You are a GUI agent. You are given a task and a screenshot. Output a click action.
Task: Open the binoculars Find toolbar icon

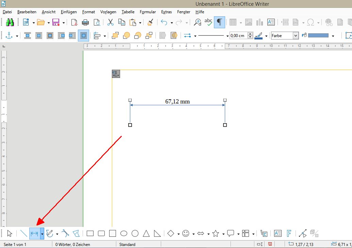pyautogui.click(x=10, y=22)
